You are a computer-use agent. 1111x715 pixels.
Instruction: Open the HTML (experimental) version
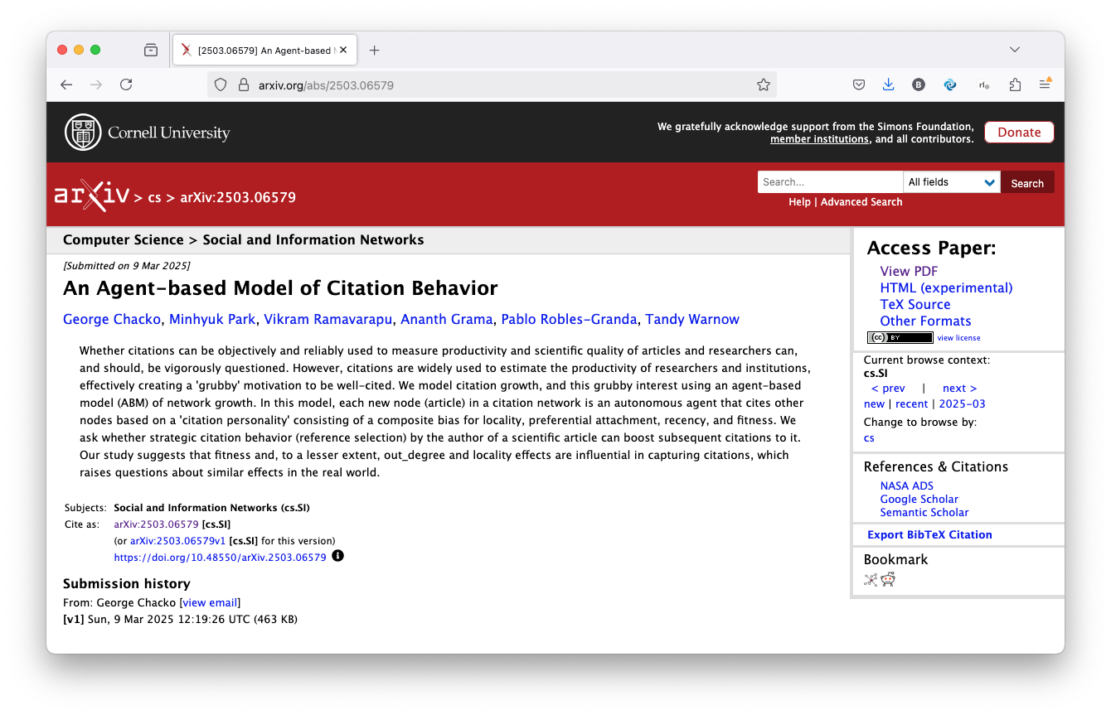point(946,287)
